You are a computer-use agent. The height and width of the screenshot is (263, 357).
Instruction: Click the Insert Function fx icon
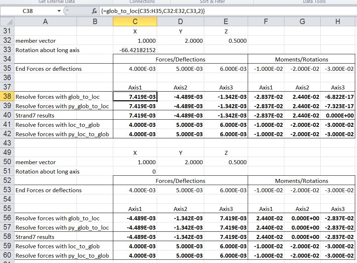click(94, 11)
